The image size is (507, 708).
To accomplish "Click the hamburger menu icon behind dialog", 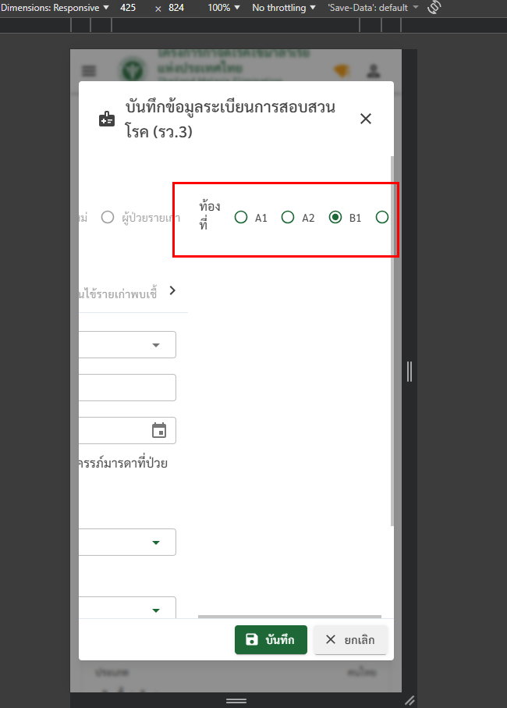I will tap(89, 71).
